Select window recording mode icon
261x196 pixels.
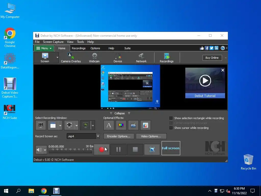(53, 125)
